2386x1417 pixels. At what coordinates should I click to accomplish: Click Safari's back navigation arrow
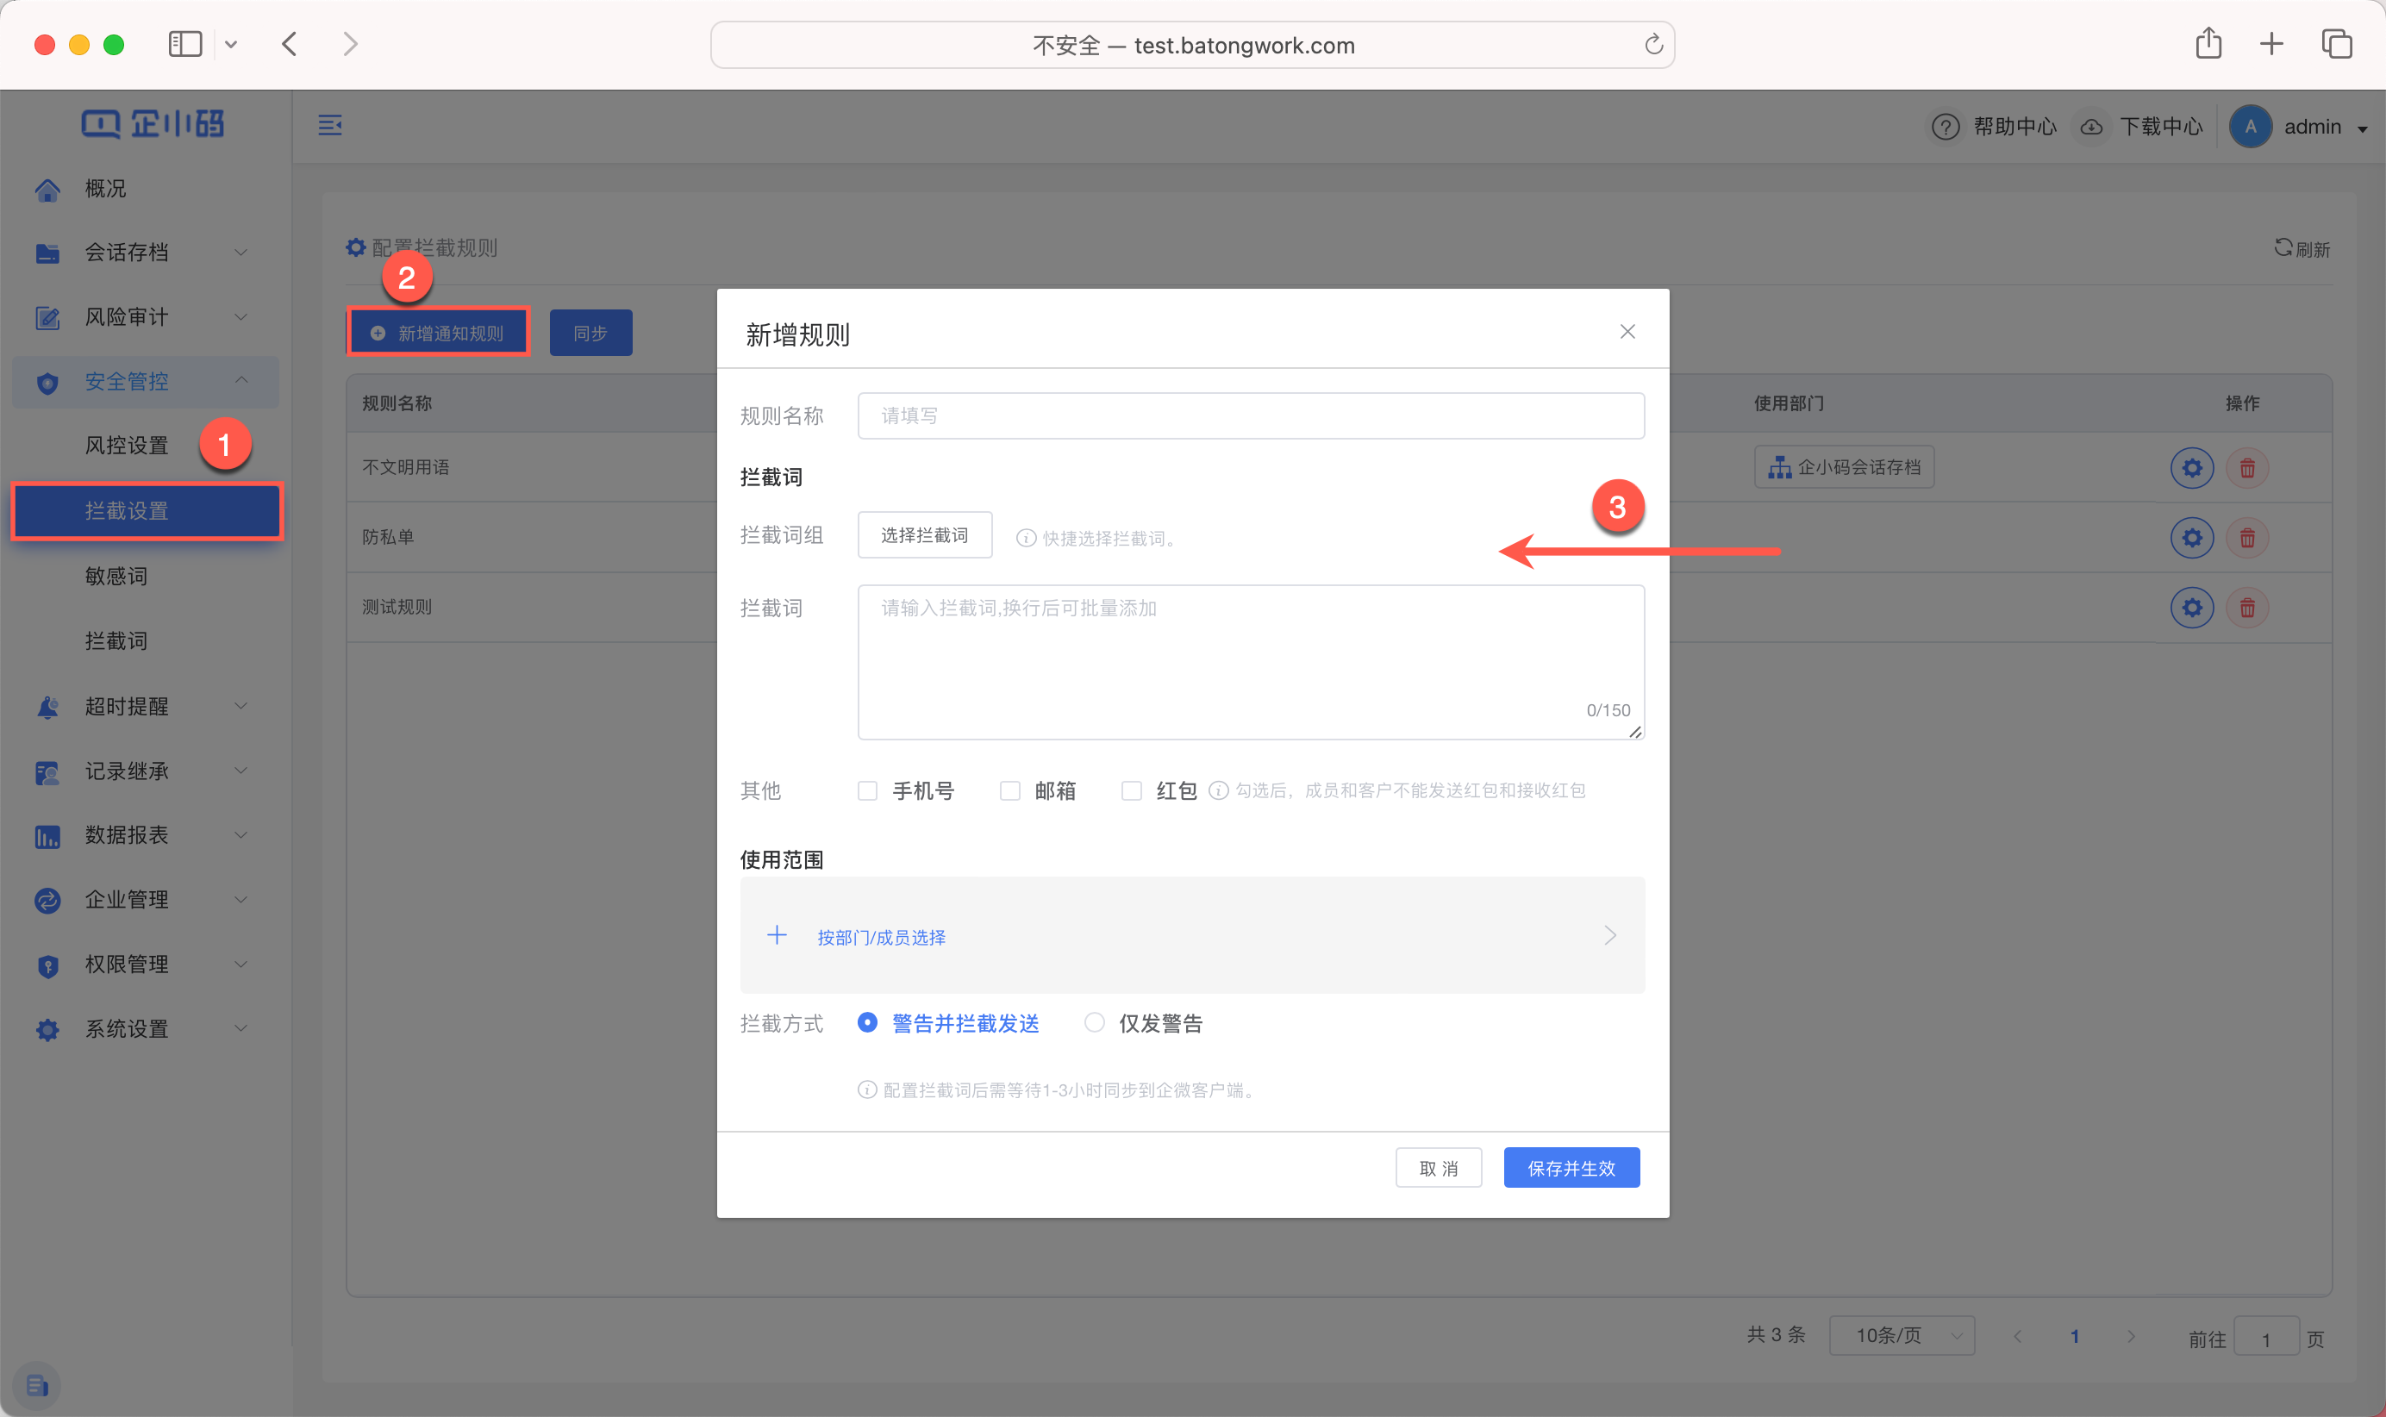pyautogui.click(x=290, y=44)
